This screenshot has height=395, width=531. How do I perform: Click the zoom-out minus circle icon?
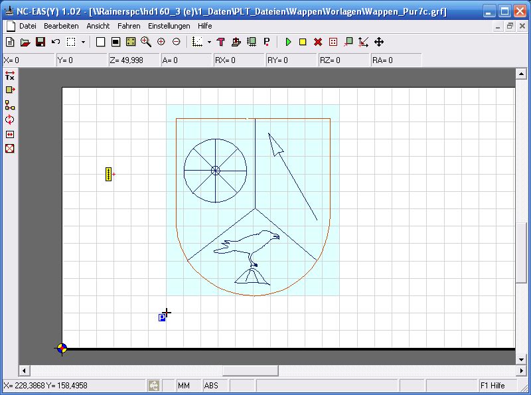click(x=176, y=42)
